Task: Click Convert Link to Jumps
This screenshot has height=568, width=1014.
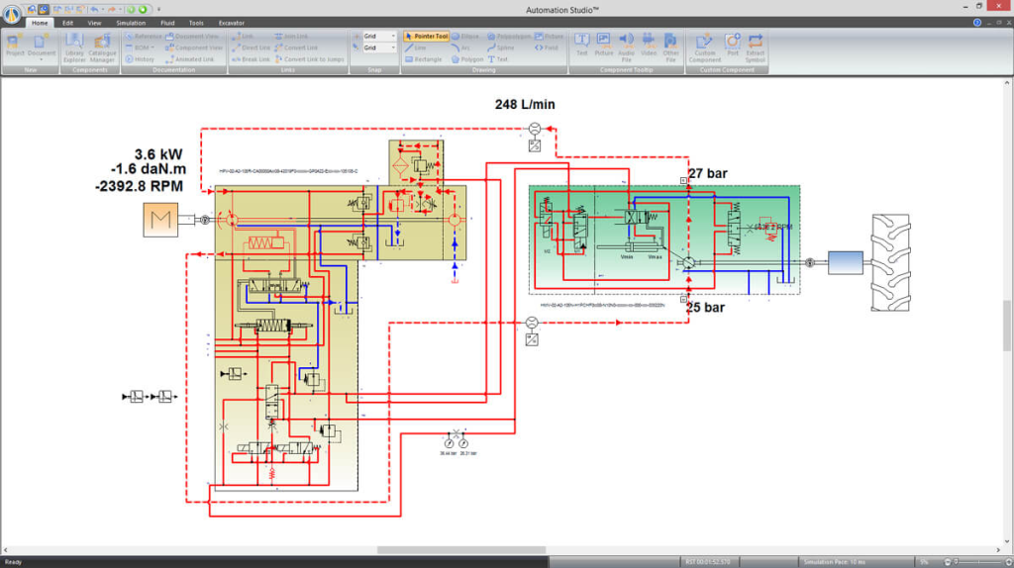Action: pos(310,59)
